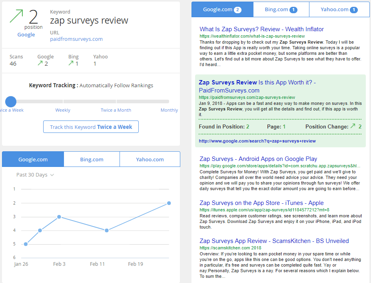Open scamskitchen.com 2018 green URL
Viewport: 371px width, 283px height.
(230, 248)
